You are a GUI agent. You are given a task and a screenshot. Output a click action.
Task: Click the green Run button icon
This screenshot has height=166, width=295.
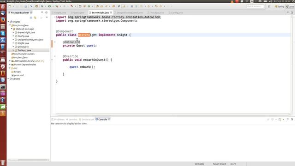[x=49, y=6]
